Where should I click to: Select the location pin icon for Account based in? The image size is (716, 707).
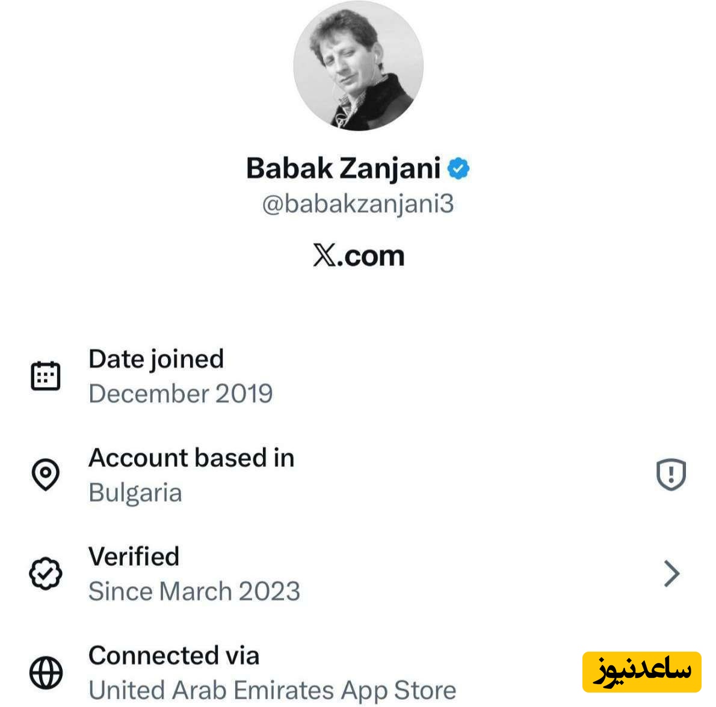pyautogui.click(x=45, y=475)
